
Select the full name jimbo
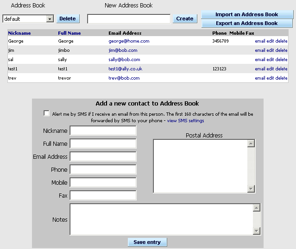point(64,50)
